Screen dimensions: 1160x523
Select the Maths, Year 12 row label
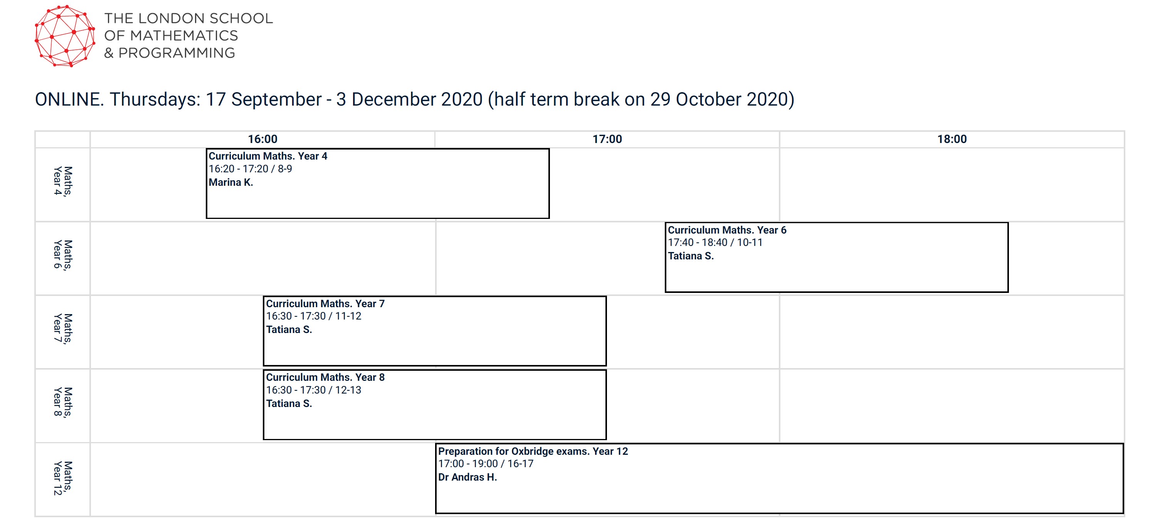click(62, 478)
